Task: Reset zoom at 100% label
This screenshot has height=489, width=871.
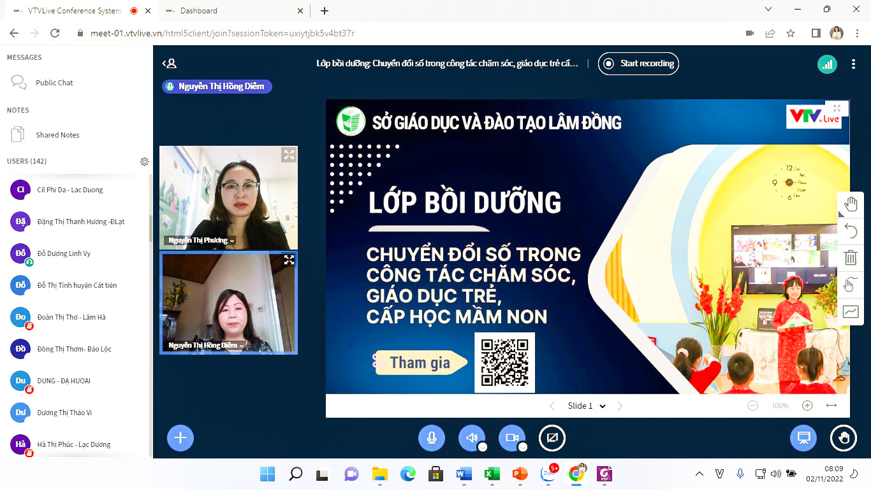Action: coord(780,406)
